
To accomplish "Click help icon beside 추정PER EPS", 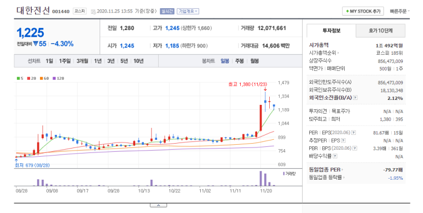I will [x=343, y=140].
